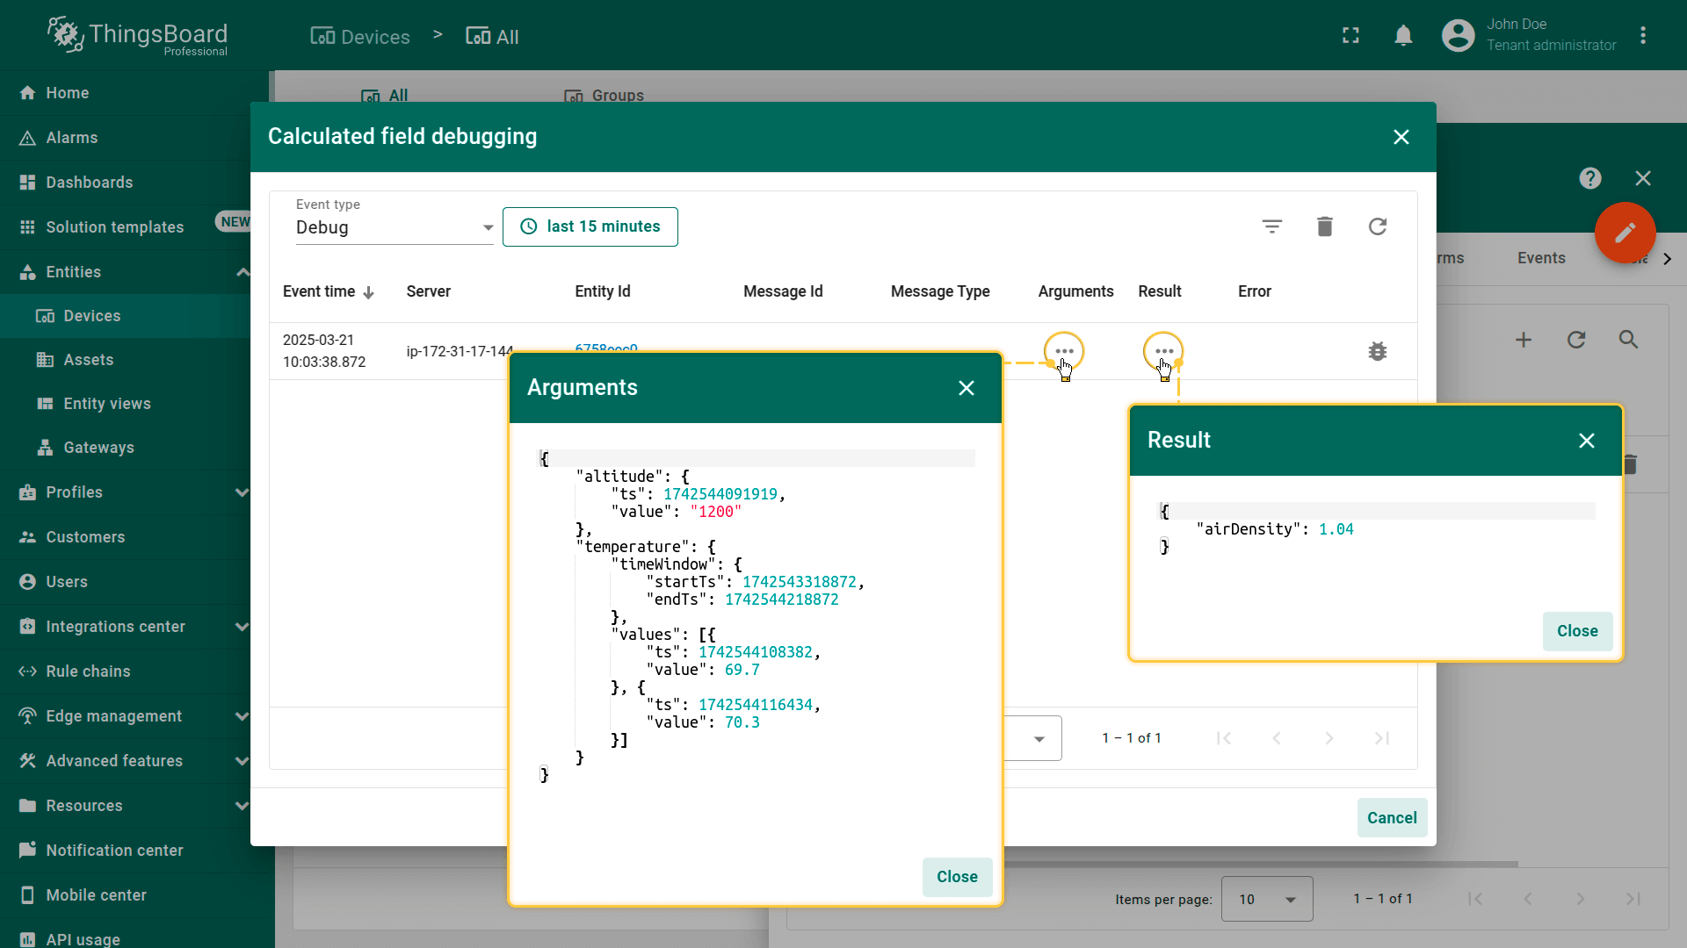Viewport: 1687px width, 948px height.
Task: Click the last 15 minutes time button
Action: point(590,226)
